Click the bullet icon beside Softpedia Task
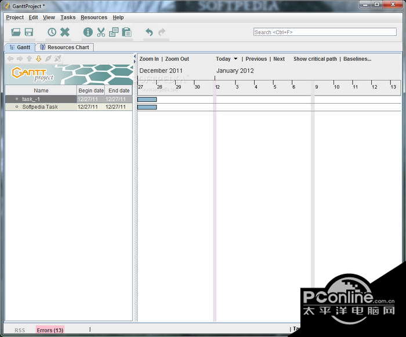This screenshot has width=406, height=337. (17, 107)
